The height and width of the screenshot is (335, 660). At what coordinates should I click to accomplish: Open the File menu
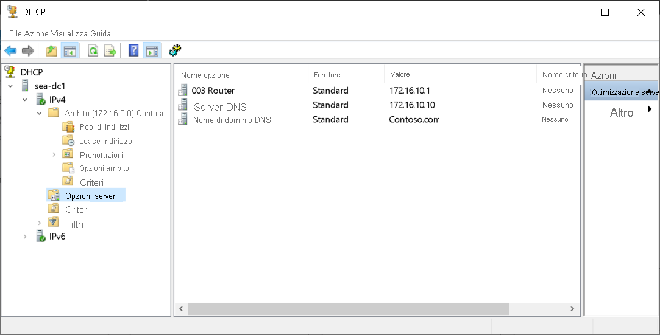pos(16,33)
